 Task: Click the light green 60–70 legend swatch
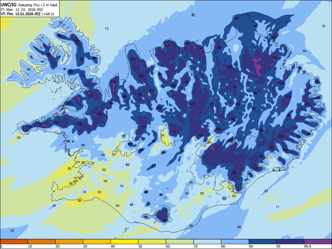[x=180, y=242]
